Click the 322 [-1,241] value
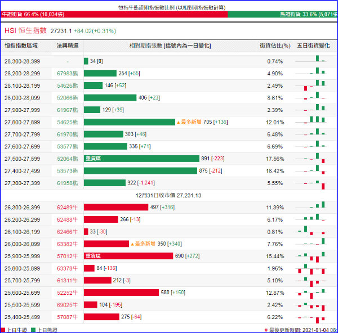The height and width of the screenshot is (333, 338). pos(141,183)
